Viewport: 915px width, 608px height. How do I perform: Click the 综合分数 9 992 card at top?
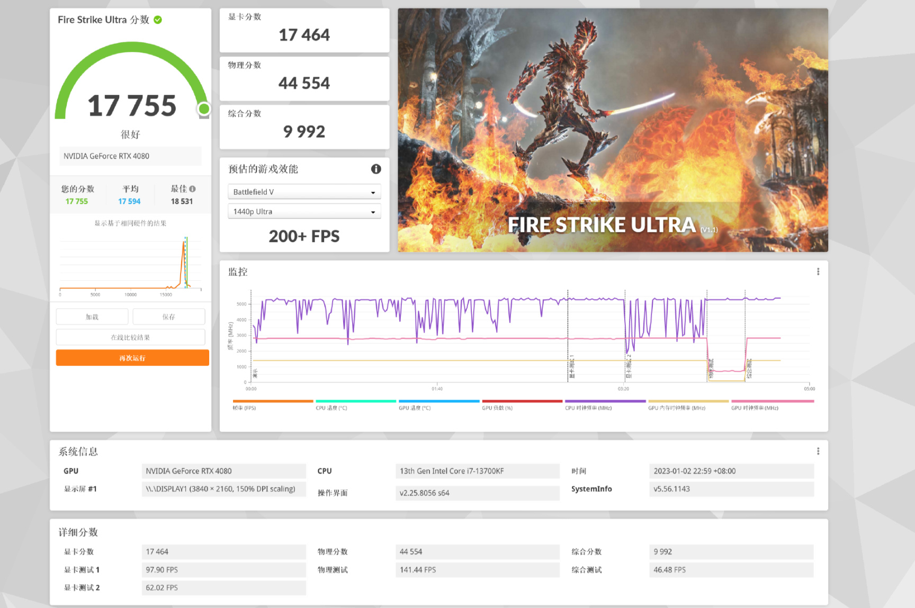304,127
